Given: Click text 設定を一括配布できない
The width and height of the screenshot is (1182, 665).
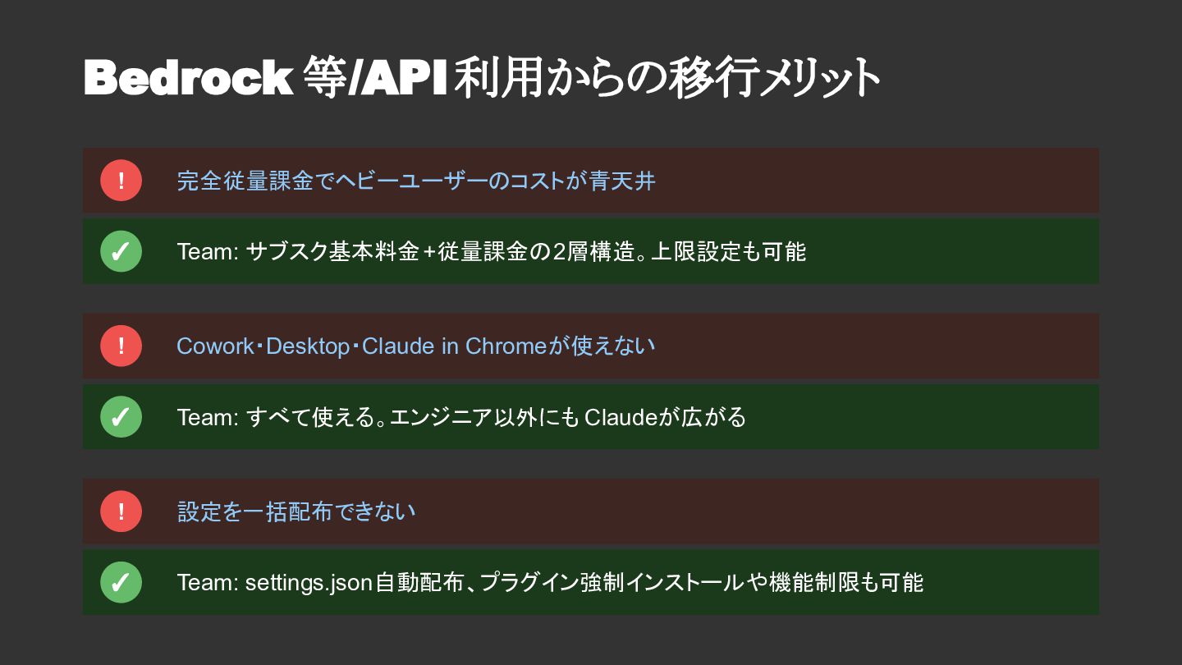Looking at the screenshot, I should [296, 511].
